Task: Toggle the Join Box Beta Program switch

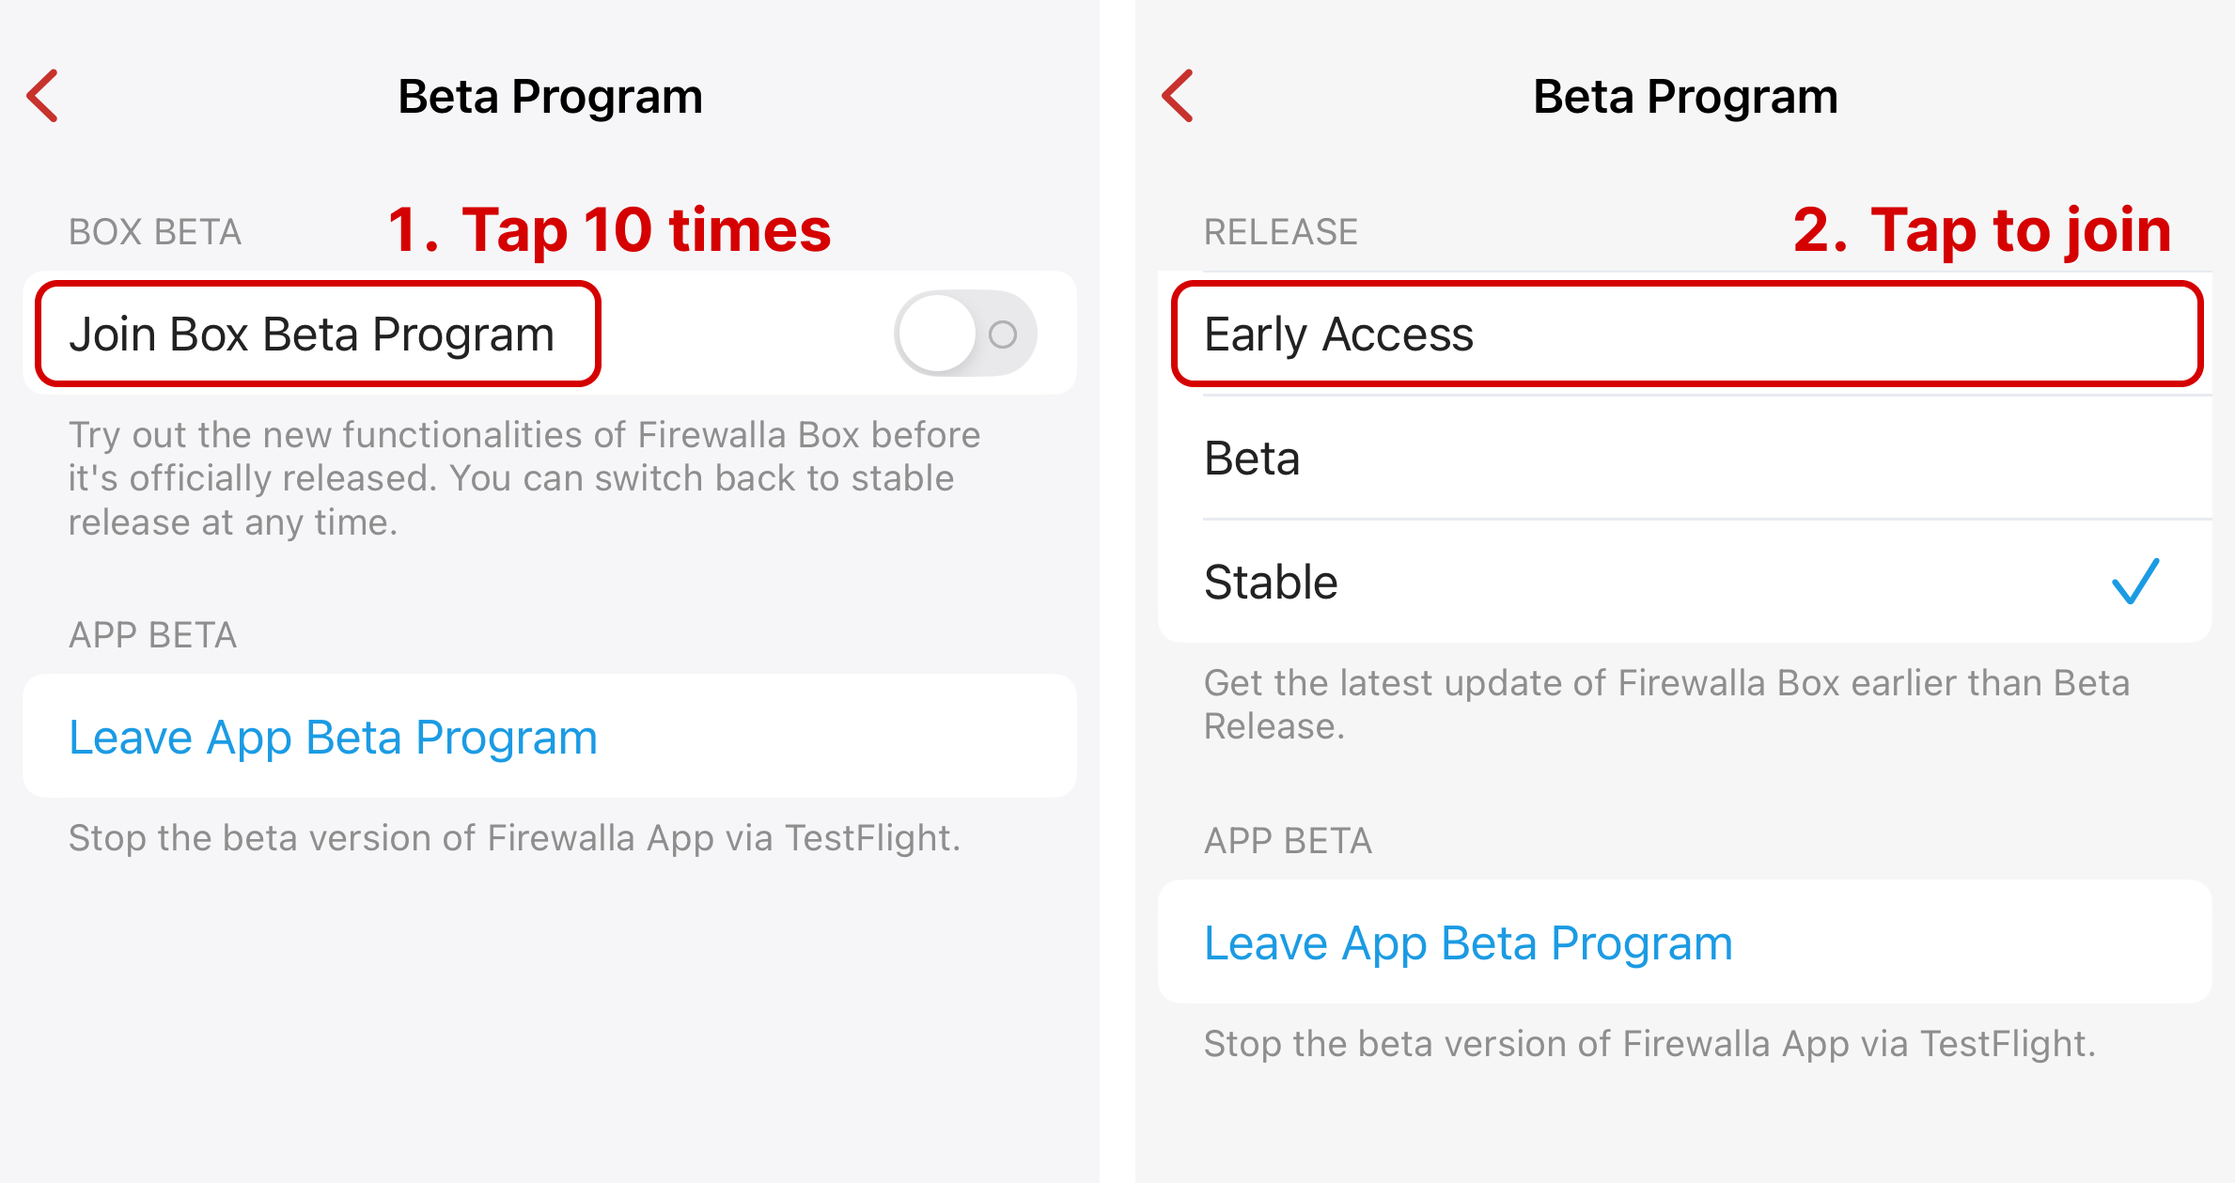Action: pyautogui.click(x=964, y=334)
